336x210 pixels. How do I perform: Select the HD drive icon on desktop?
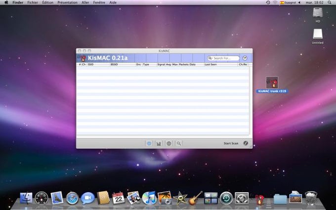coord(318,13)
